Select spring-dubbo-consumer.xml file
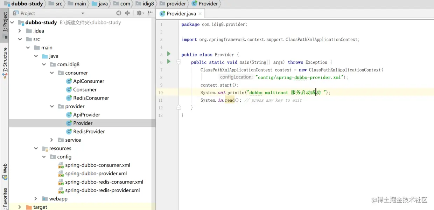434x210 pixels. tap(98, 165)
